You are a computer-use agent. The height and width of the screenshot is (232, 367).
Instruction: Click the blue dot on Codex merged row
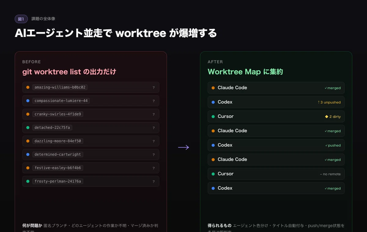coord(213,188)
